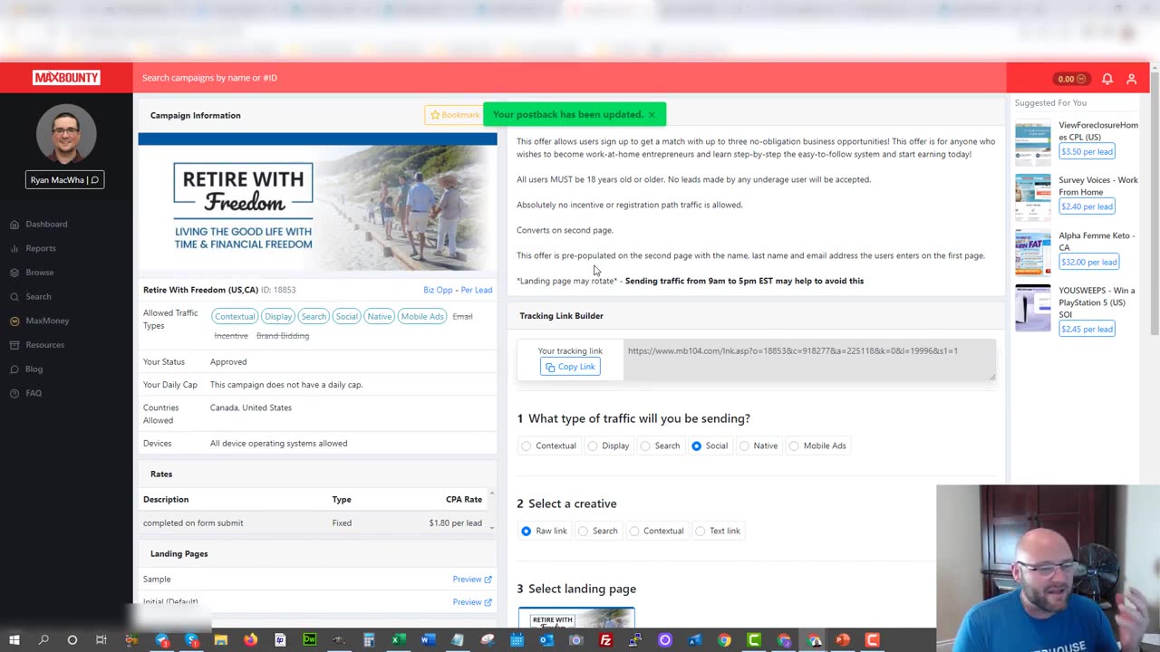Select Native traffic radio button
Image resolution: width=1160 pixels, height=652 pixels.
(x=744, y=446)
